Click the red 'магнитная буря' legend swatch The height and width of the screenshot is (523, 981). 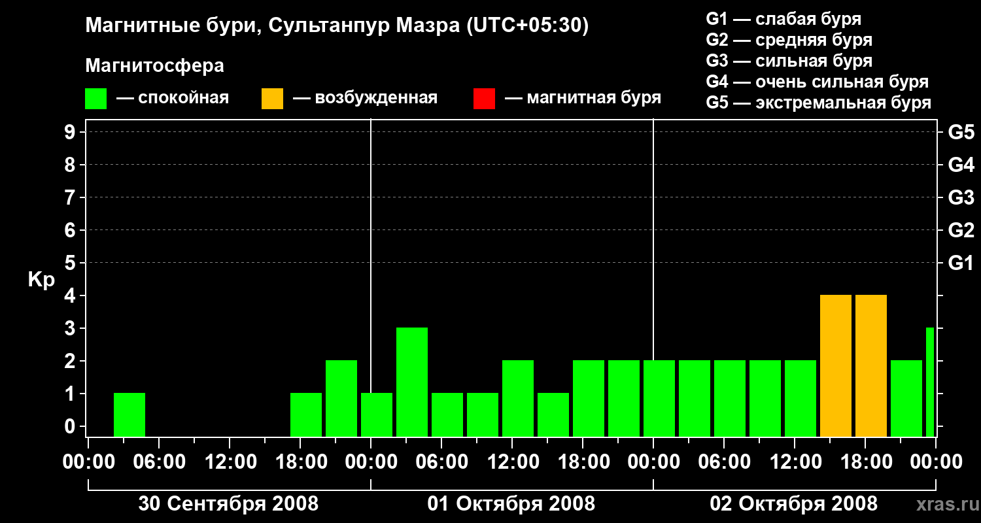(x=484, y=99)
